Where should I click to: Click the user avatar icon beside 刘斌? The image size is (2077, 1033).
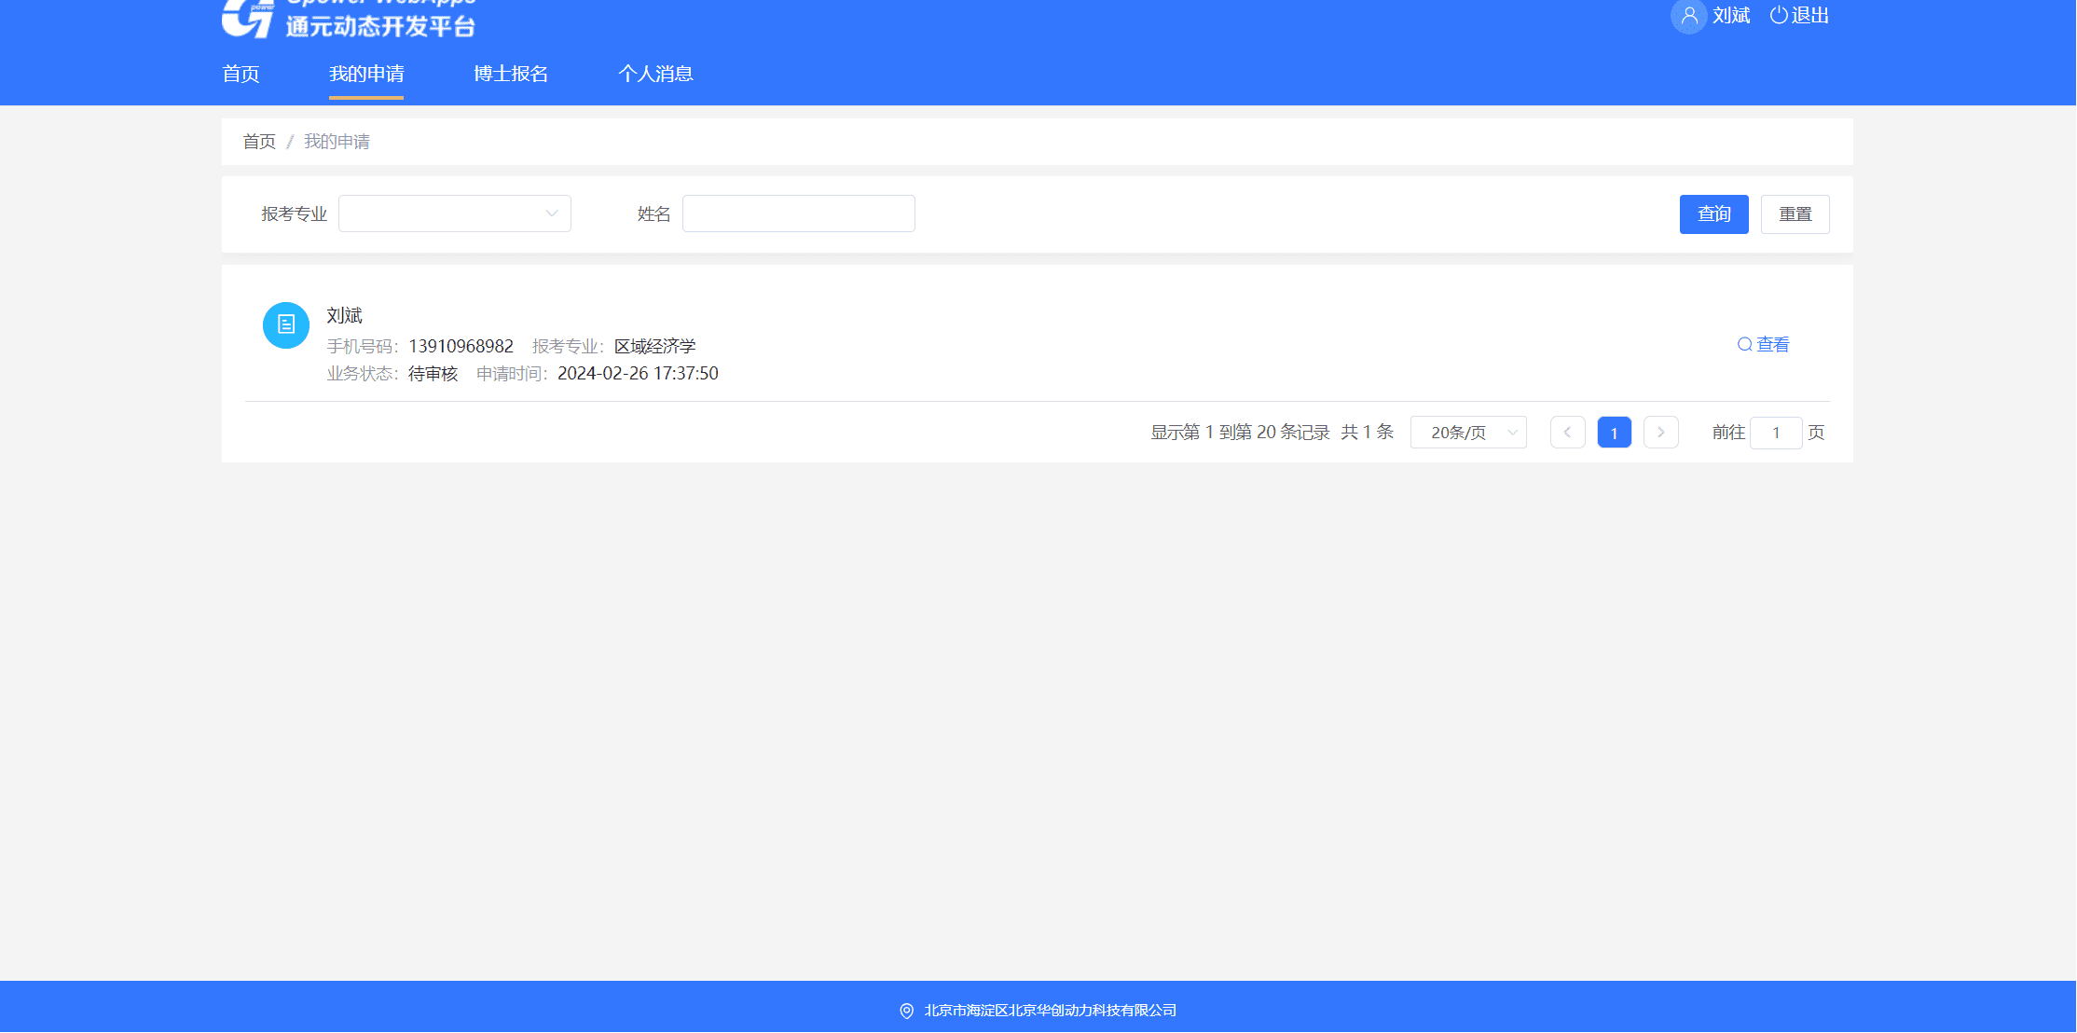point(1687,16)
